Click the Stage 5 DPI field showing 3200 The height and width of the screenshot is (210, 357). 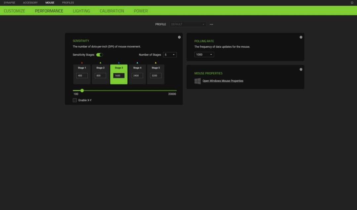[156, 76]
